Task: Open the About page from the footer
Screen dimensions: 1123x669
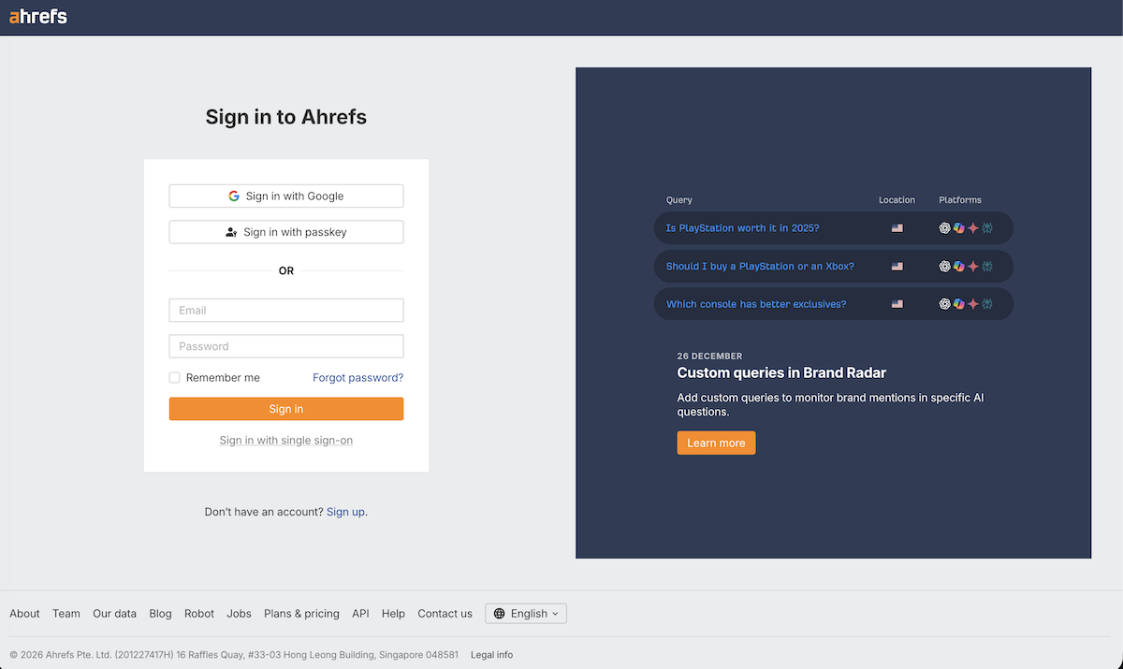Action: point(24,613)
